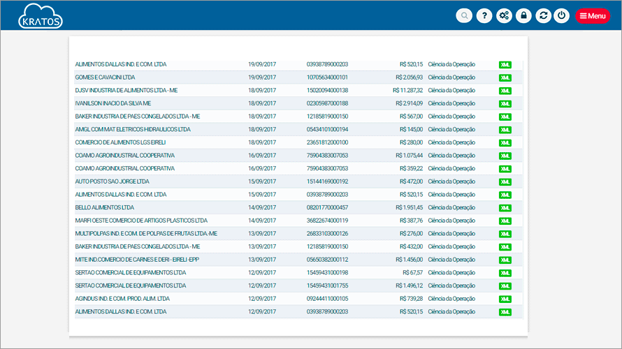Click CNPJ 02305987000188
Viewport: 622px width, 349px height.
click(x=327, y=103)
